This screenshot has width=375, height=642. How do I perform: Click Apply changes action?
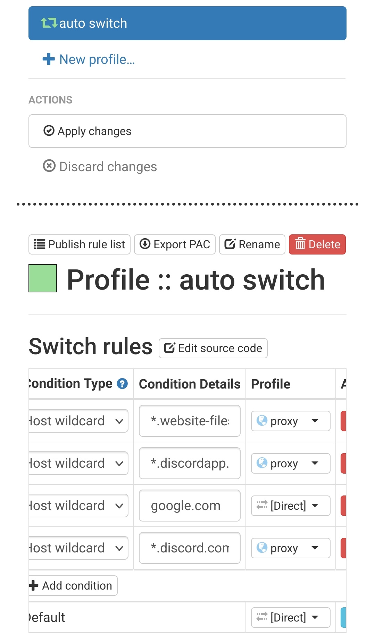(x=187, y=131)
